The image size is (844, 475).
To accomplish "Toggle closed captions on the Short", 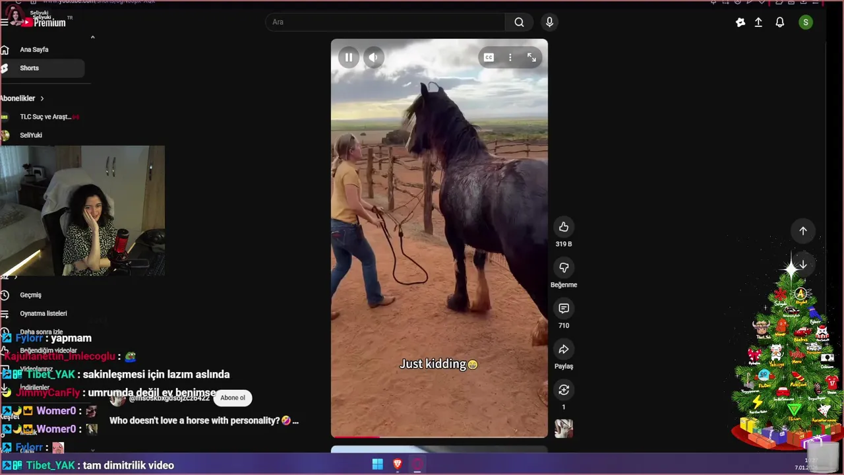I will click(x=489, y=57).
